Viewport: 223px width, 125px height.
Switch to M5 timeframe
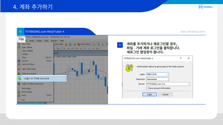coord(68,48)
